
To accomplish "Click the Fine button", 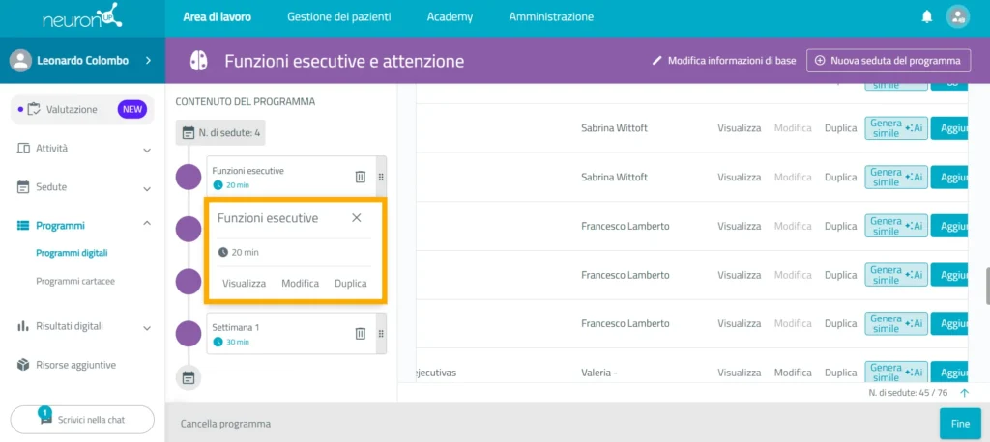I will [x=960, y=424].
